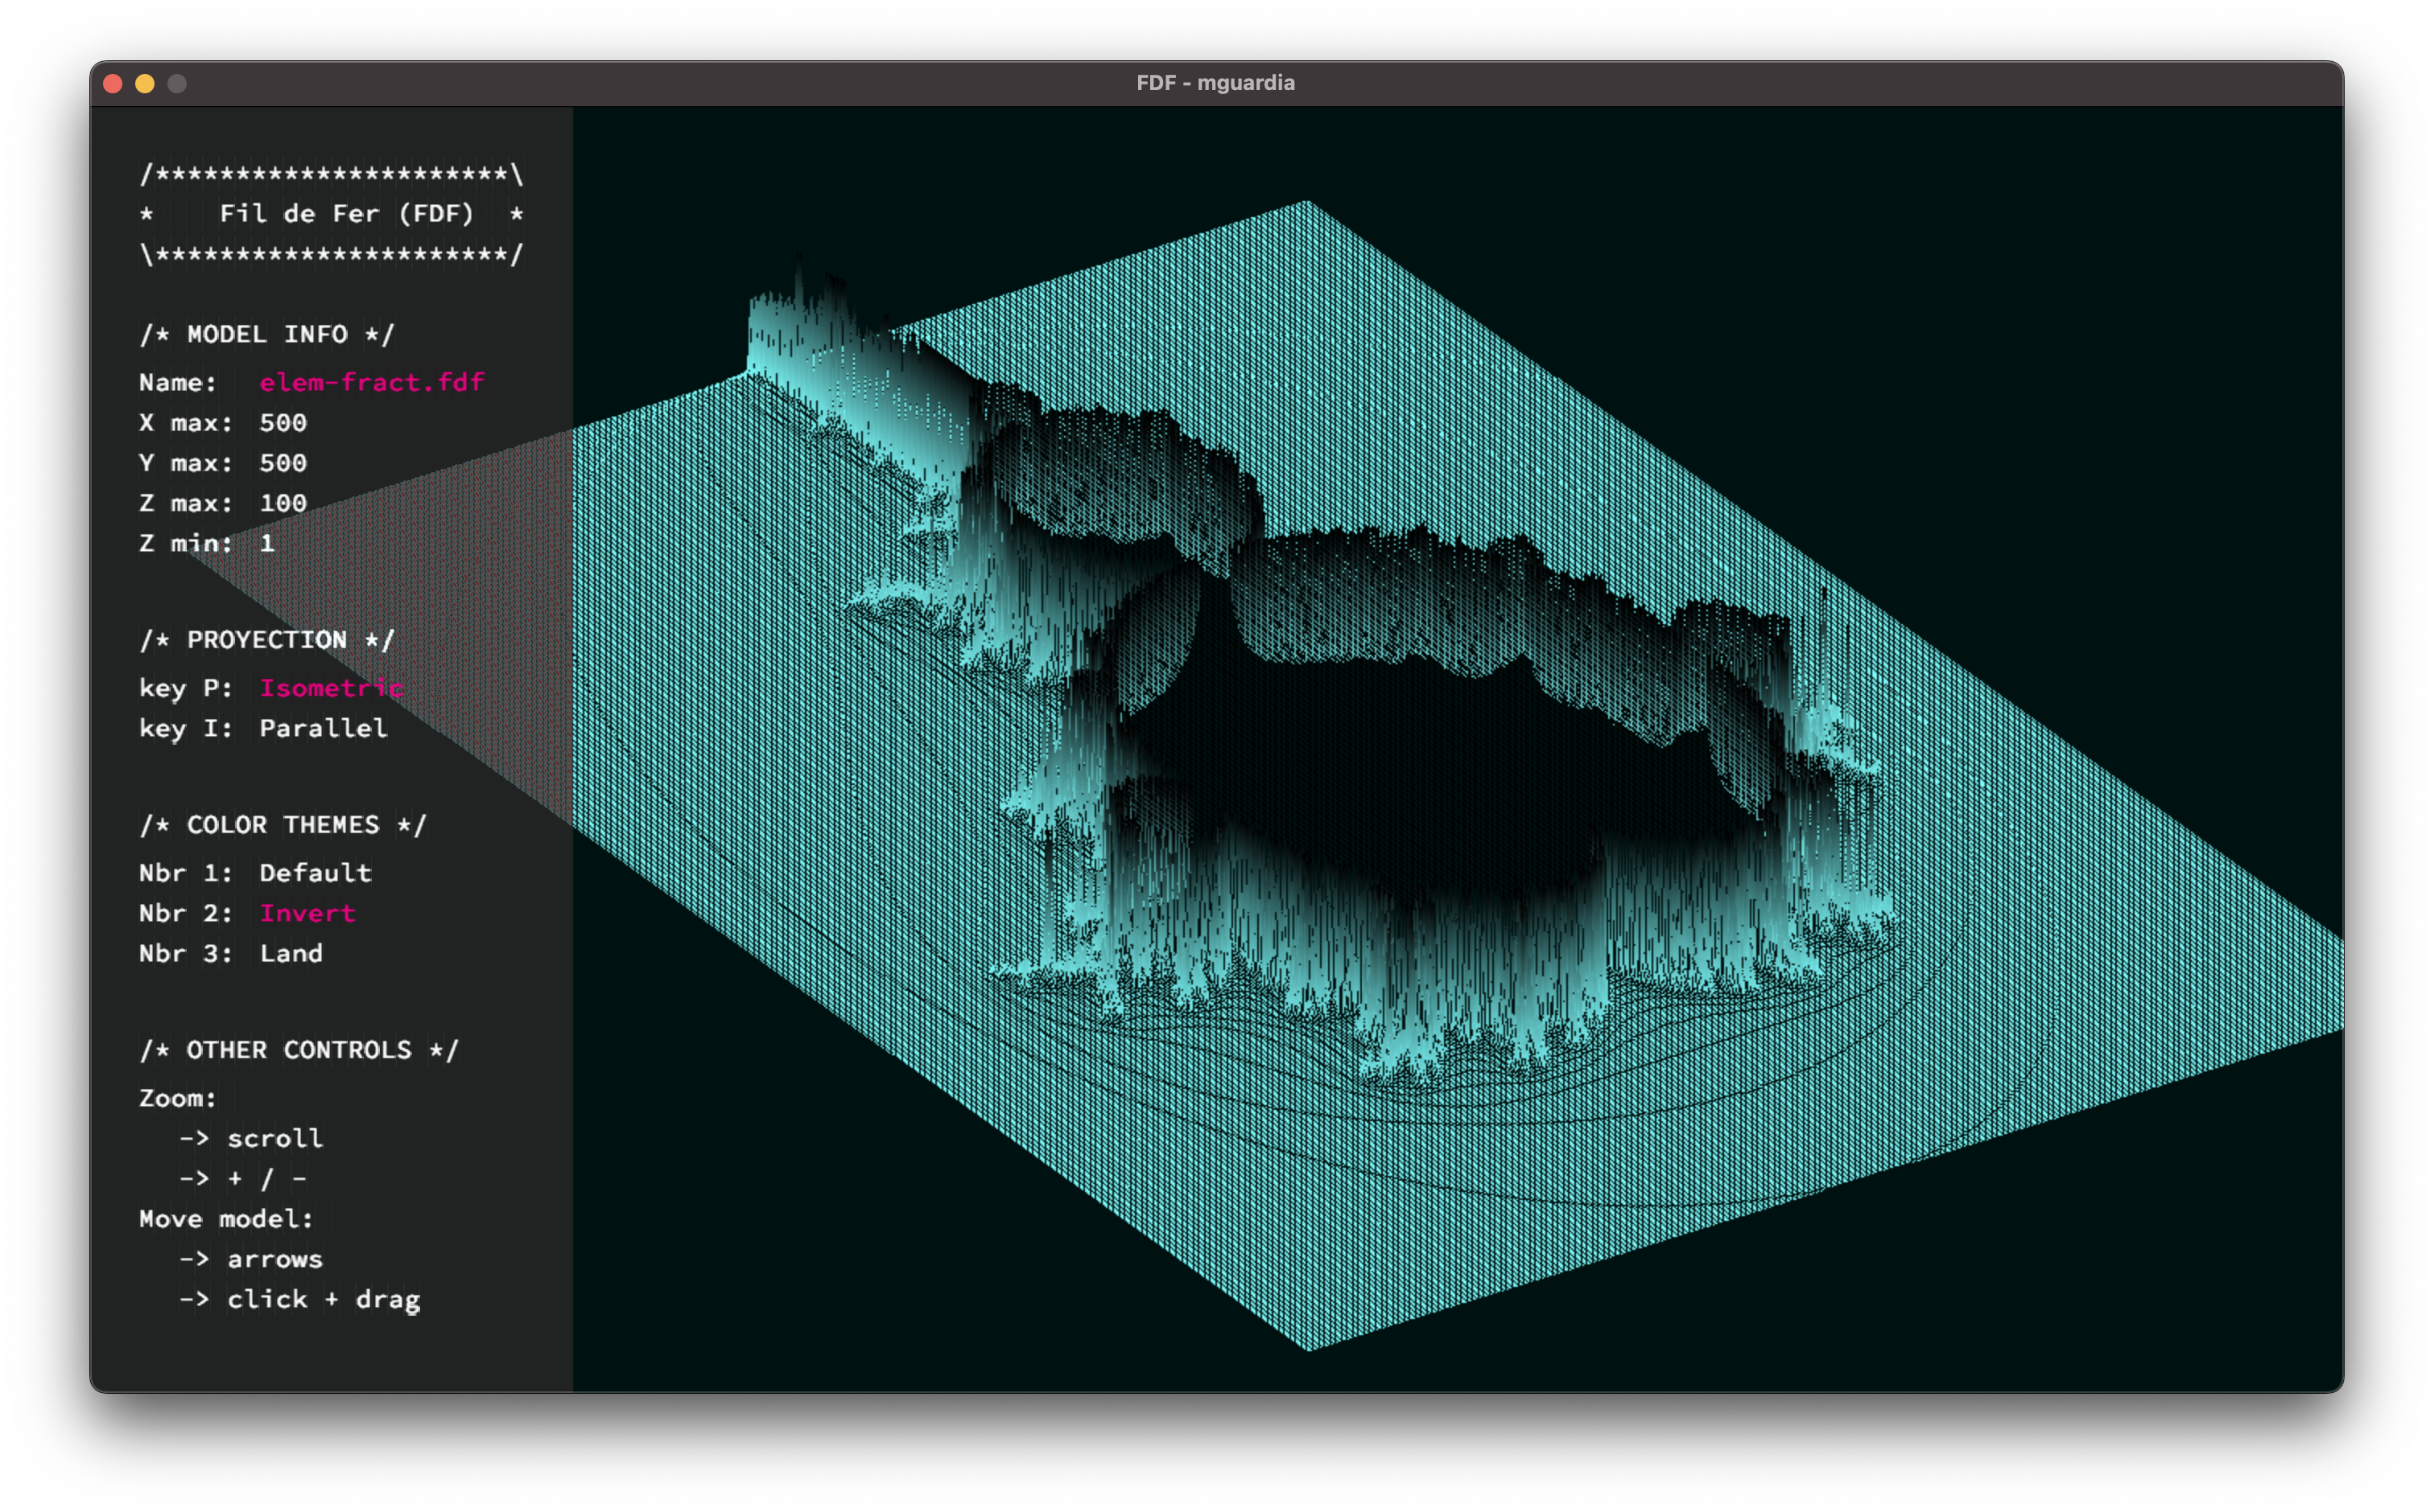Image resolution: width=2434 pixels, height=1512 pixels.
Task: Click the elem-fract.fdf file name
Action: [371, 382]
